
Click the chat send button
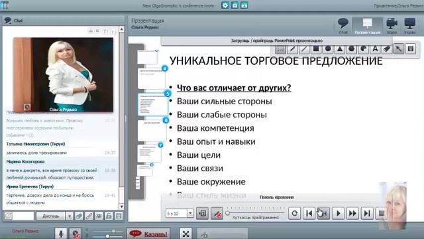point(51,216)
